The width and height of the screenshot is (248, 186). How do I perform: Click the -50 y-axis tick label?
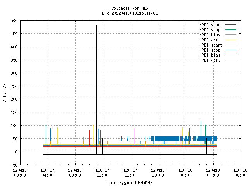[14, 165]
